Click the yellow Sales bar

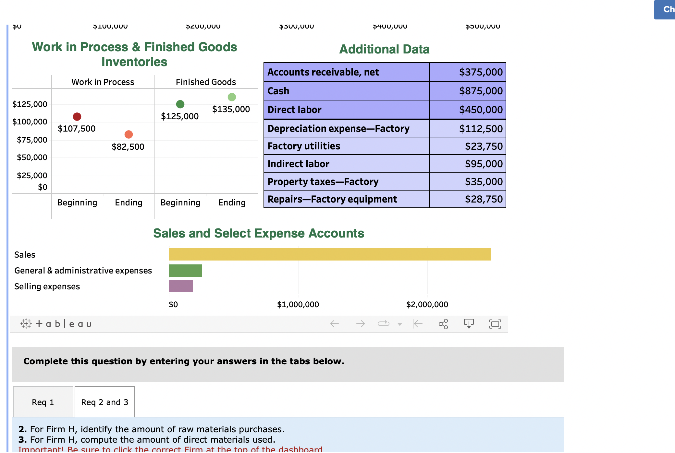[x=330, y=254]
